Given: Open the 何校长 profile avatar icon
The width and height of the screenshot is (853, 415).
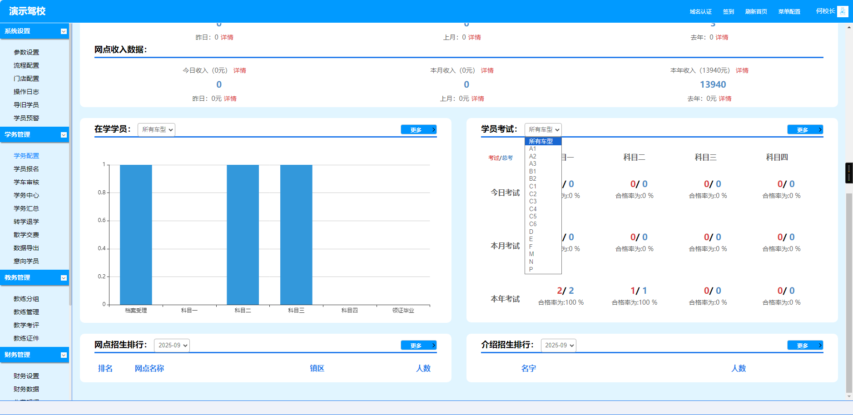Looking at the screenshot, I should [843, 11].
